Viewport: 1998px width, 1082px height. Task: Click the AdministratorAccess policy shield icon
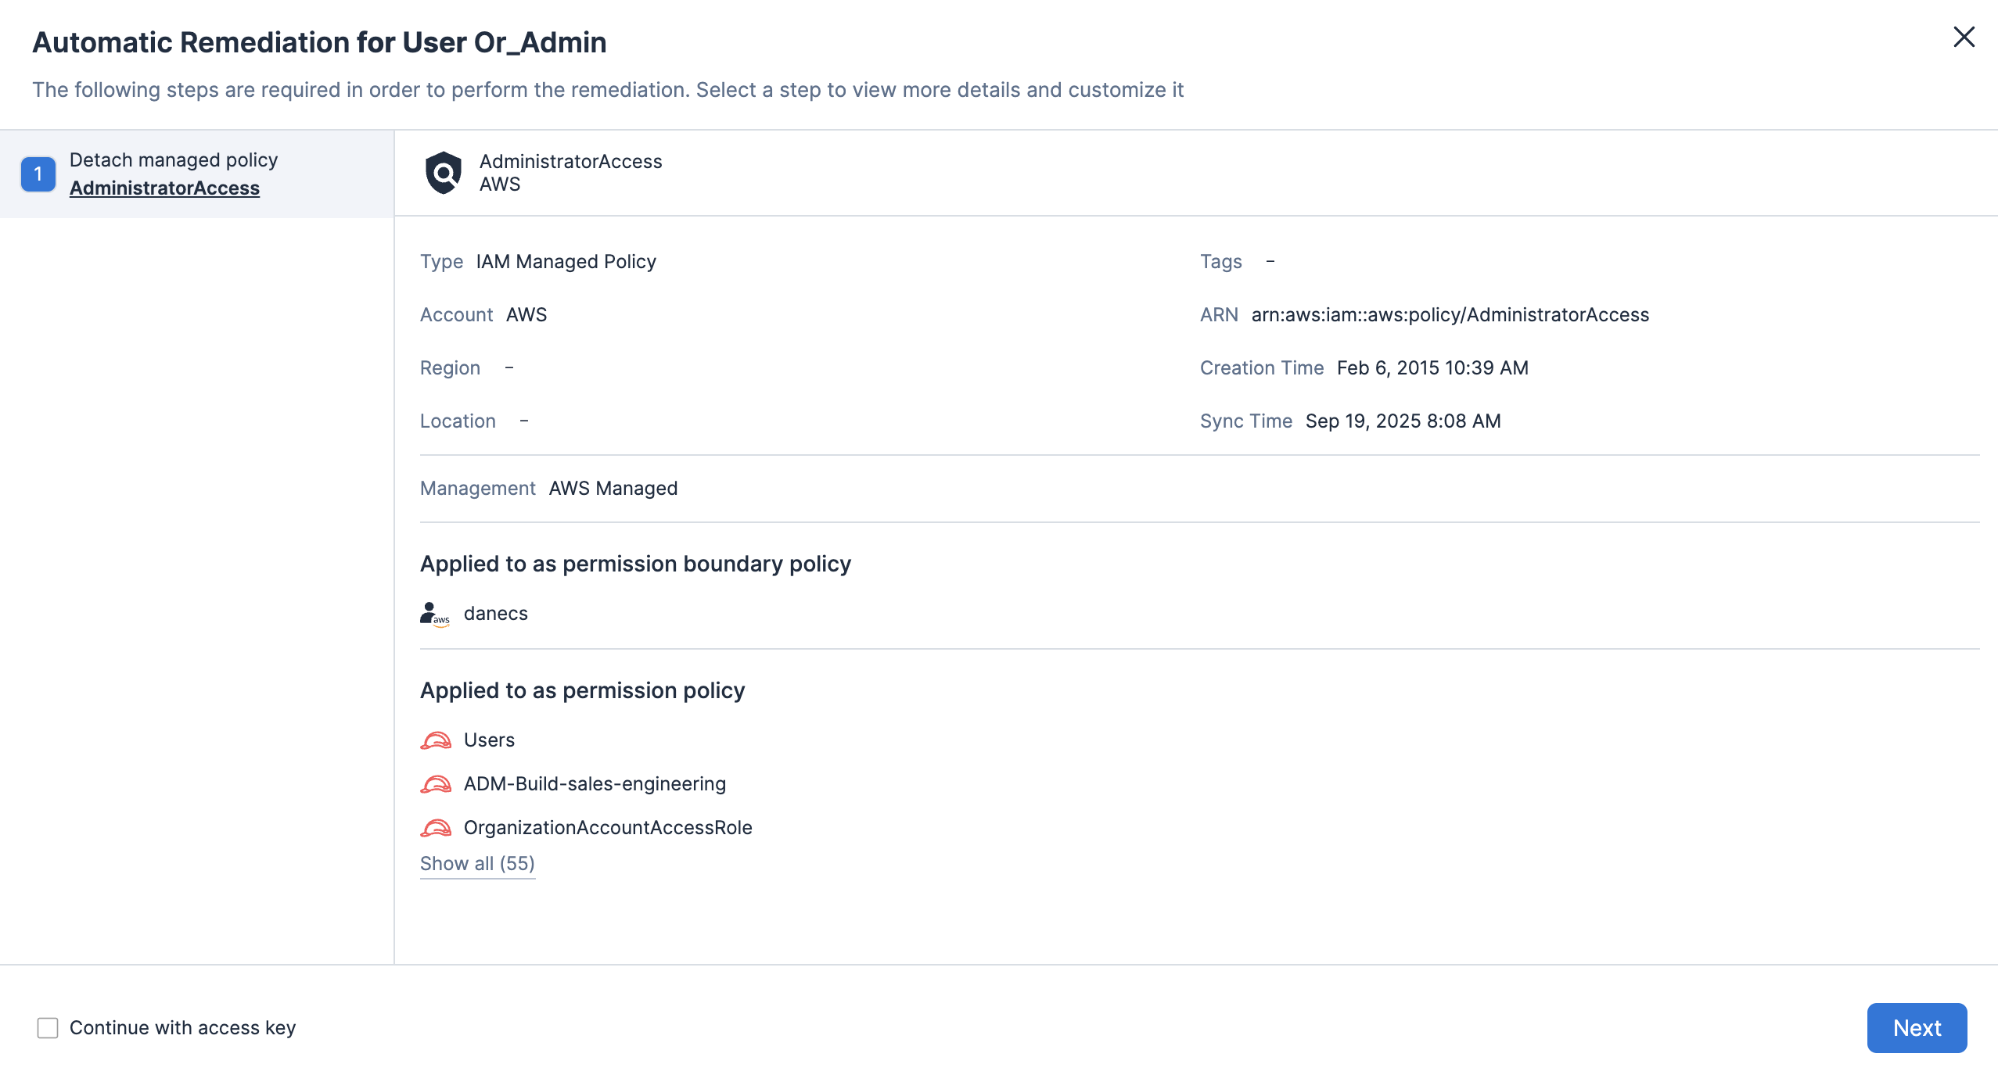tap(444, 173)
